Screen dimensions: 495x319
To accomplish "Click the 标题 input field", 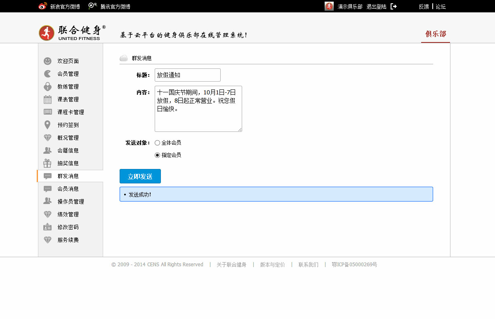I will (x=188, y=75).
